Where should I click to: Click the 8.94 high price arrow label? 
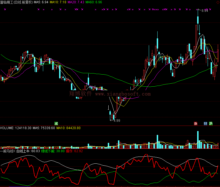pyautogui.click(x=204, y=11)
